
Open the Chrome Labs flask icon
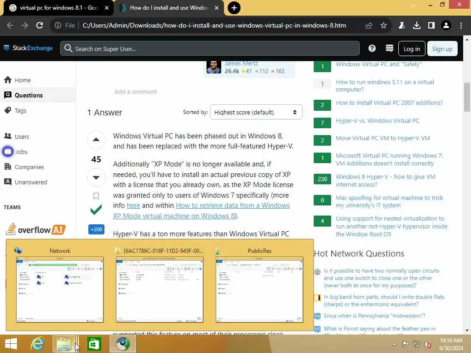[402, 26]
